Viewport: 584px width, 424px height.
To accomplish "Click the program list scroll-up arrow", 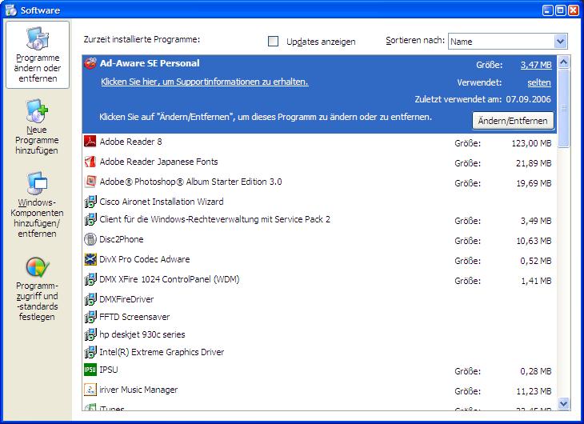I will [x=563, y=62].
